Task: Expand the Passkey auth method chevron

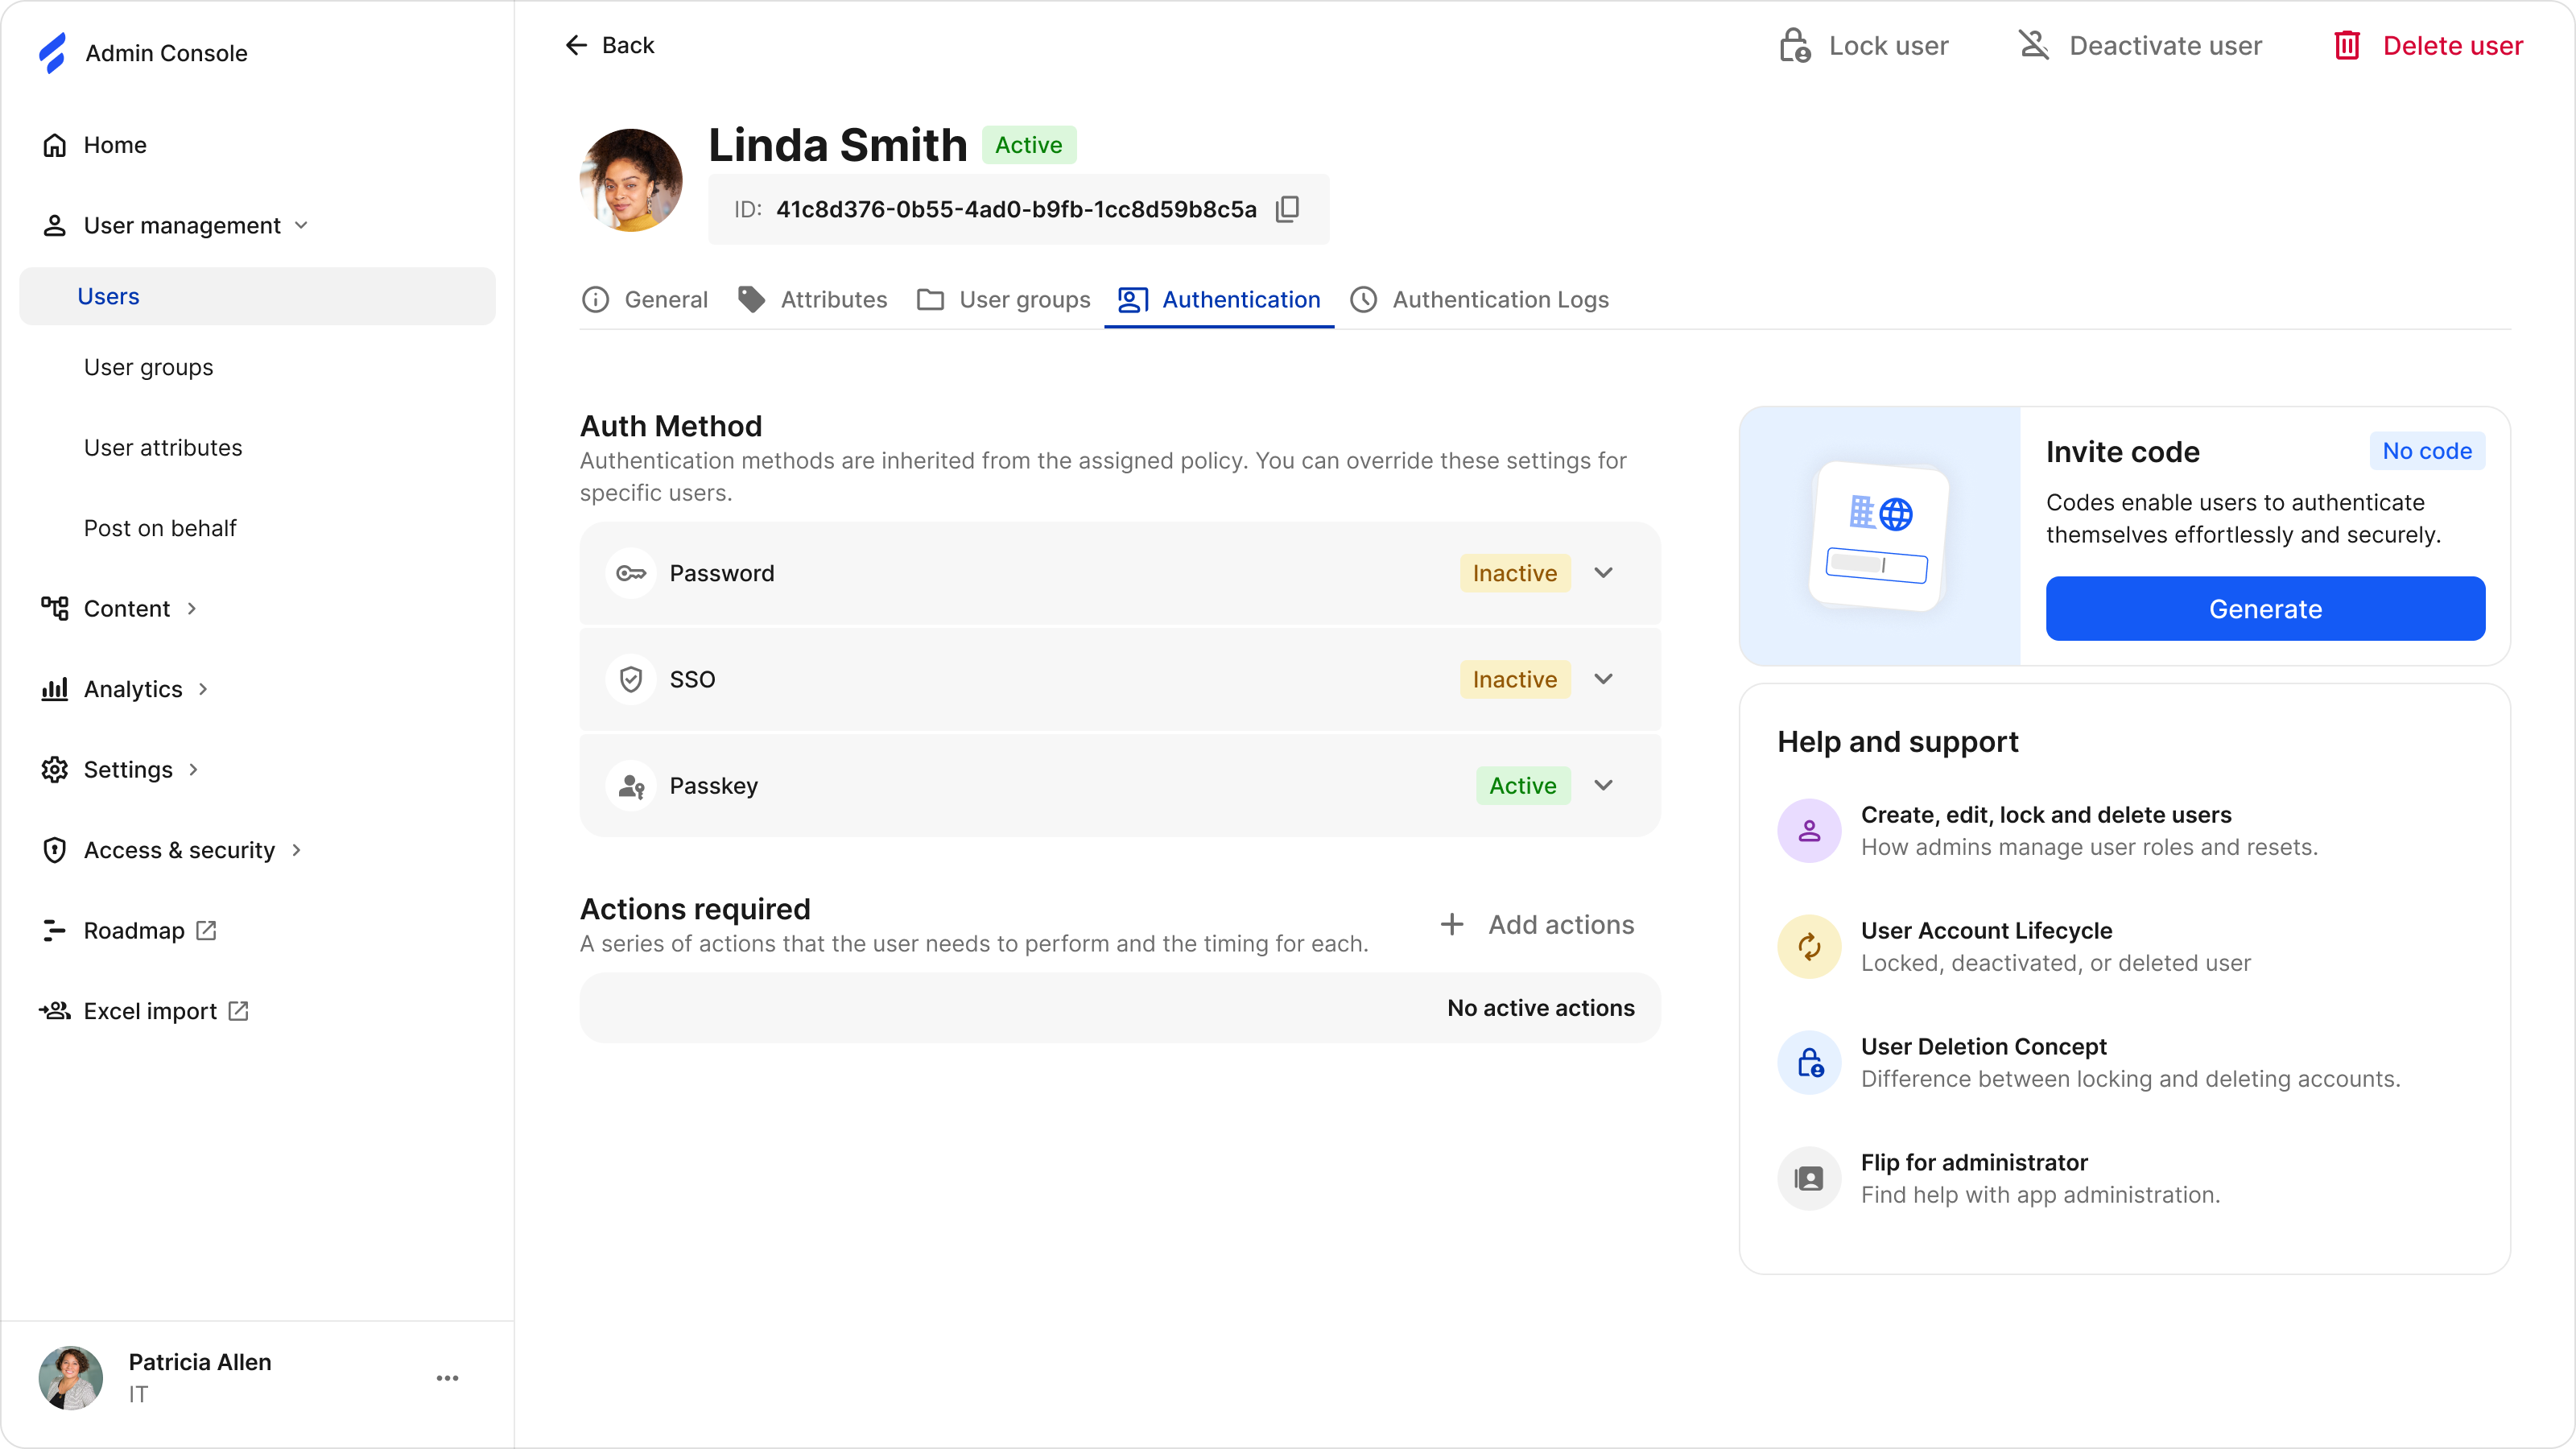Action: tap(1604, 785)
